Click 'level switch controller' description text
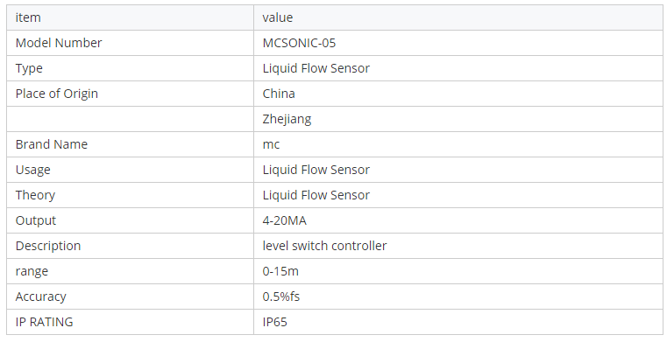This screenshot has width=667, height=342. [324, 246]
